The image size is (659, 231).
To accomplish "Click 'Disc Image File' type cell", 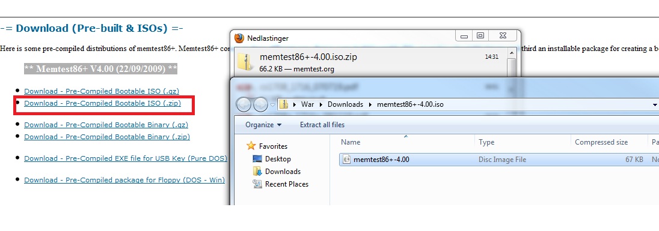I will (x=502, y=160).
